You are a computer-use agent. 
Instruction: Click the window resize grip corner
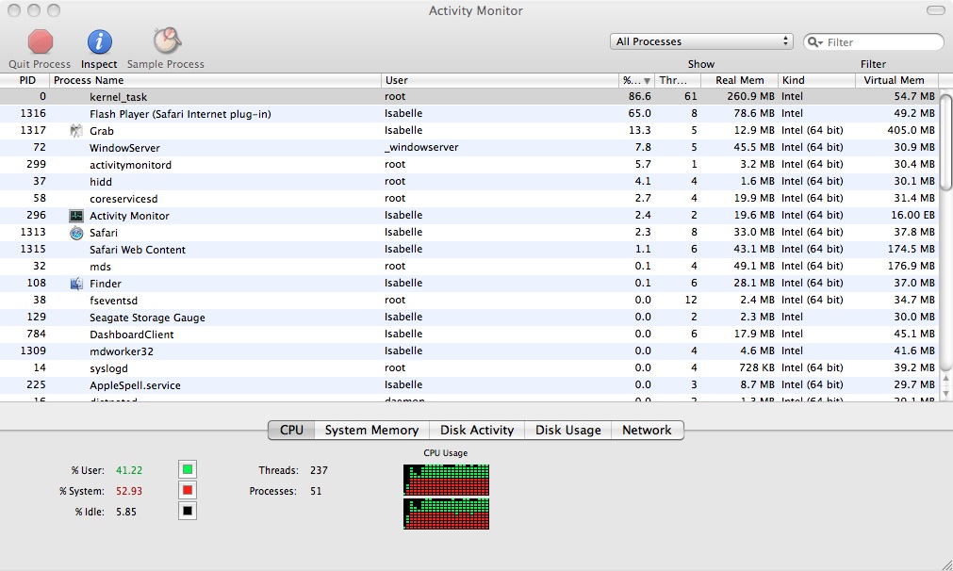point(945,564)
